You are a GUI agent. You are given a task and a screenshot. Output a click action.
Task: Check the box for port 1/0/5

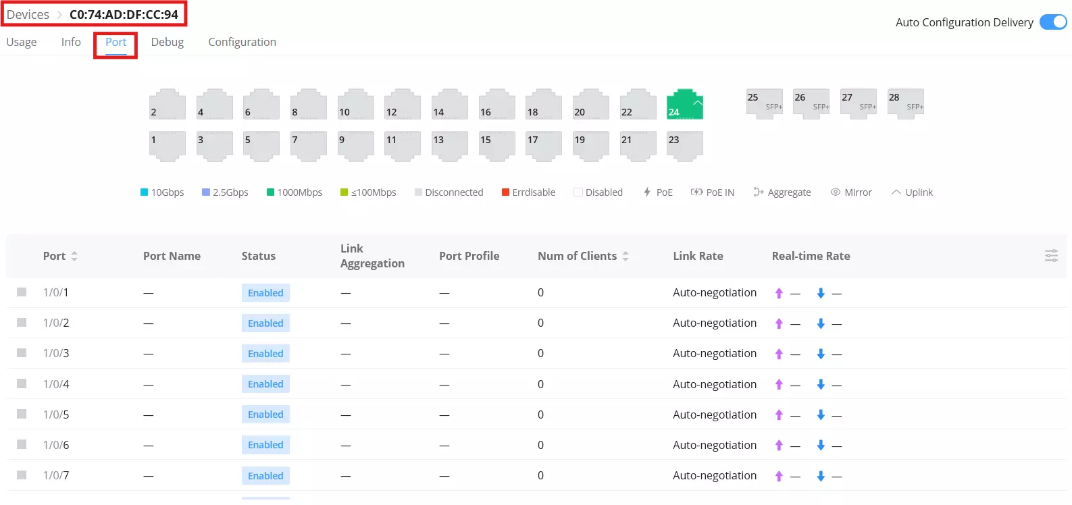(x=22, y=414)
